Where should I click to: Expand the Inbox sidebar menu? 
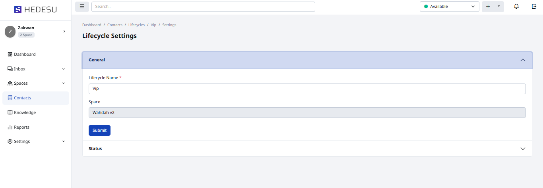tap(36, 69)
